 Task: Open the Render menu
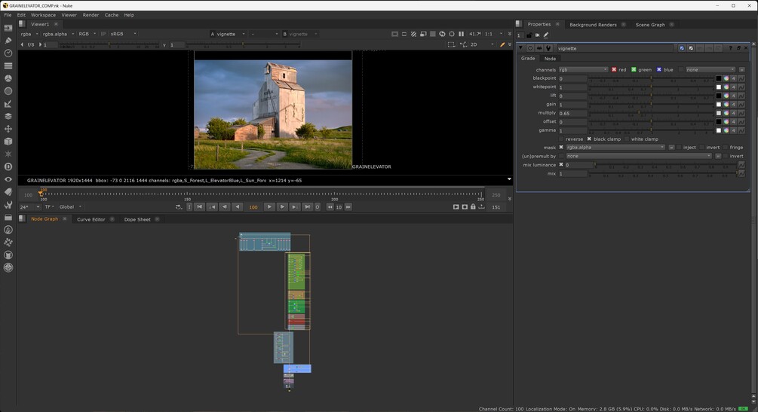click(x=91, y=15)
